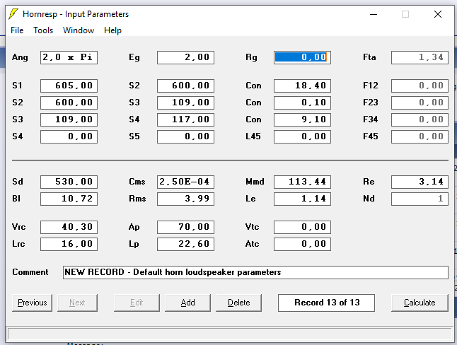Click the Vrc label
The width and height of the screenshot is (457, 345).
(x=18, y=227)
